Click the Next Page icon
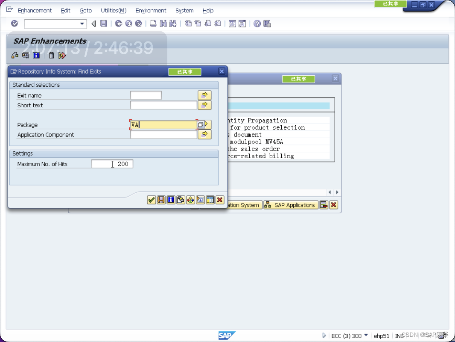This screenshot has width=455, height=342. pyautogui.click(x=208, y=24)
